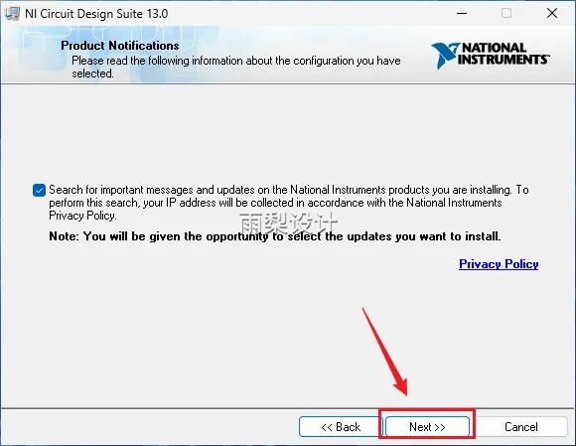Uncheck the search for updates checkbox

coord(39,191)
